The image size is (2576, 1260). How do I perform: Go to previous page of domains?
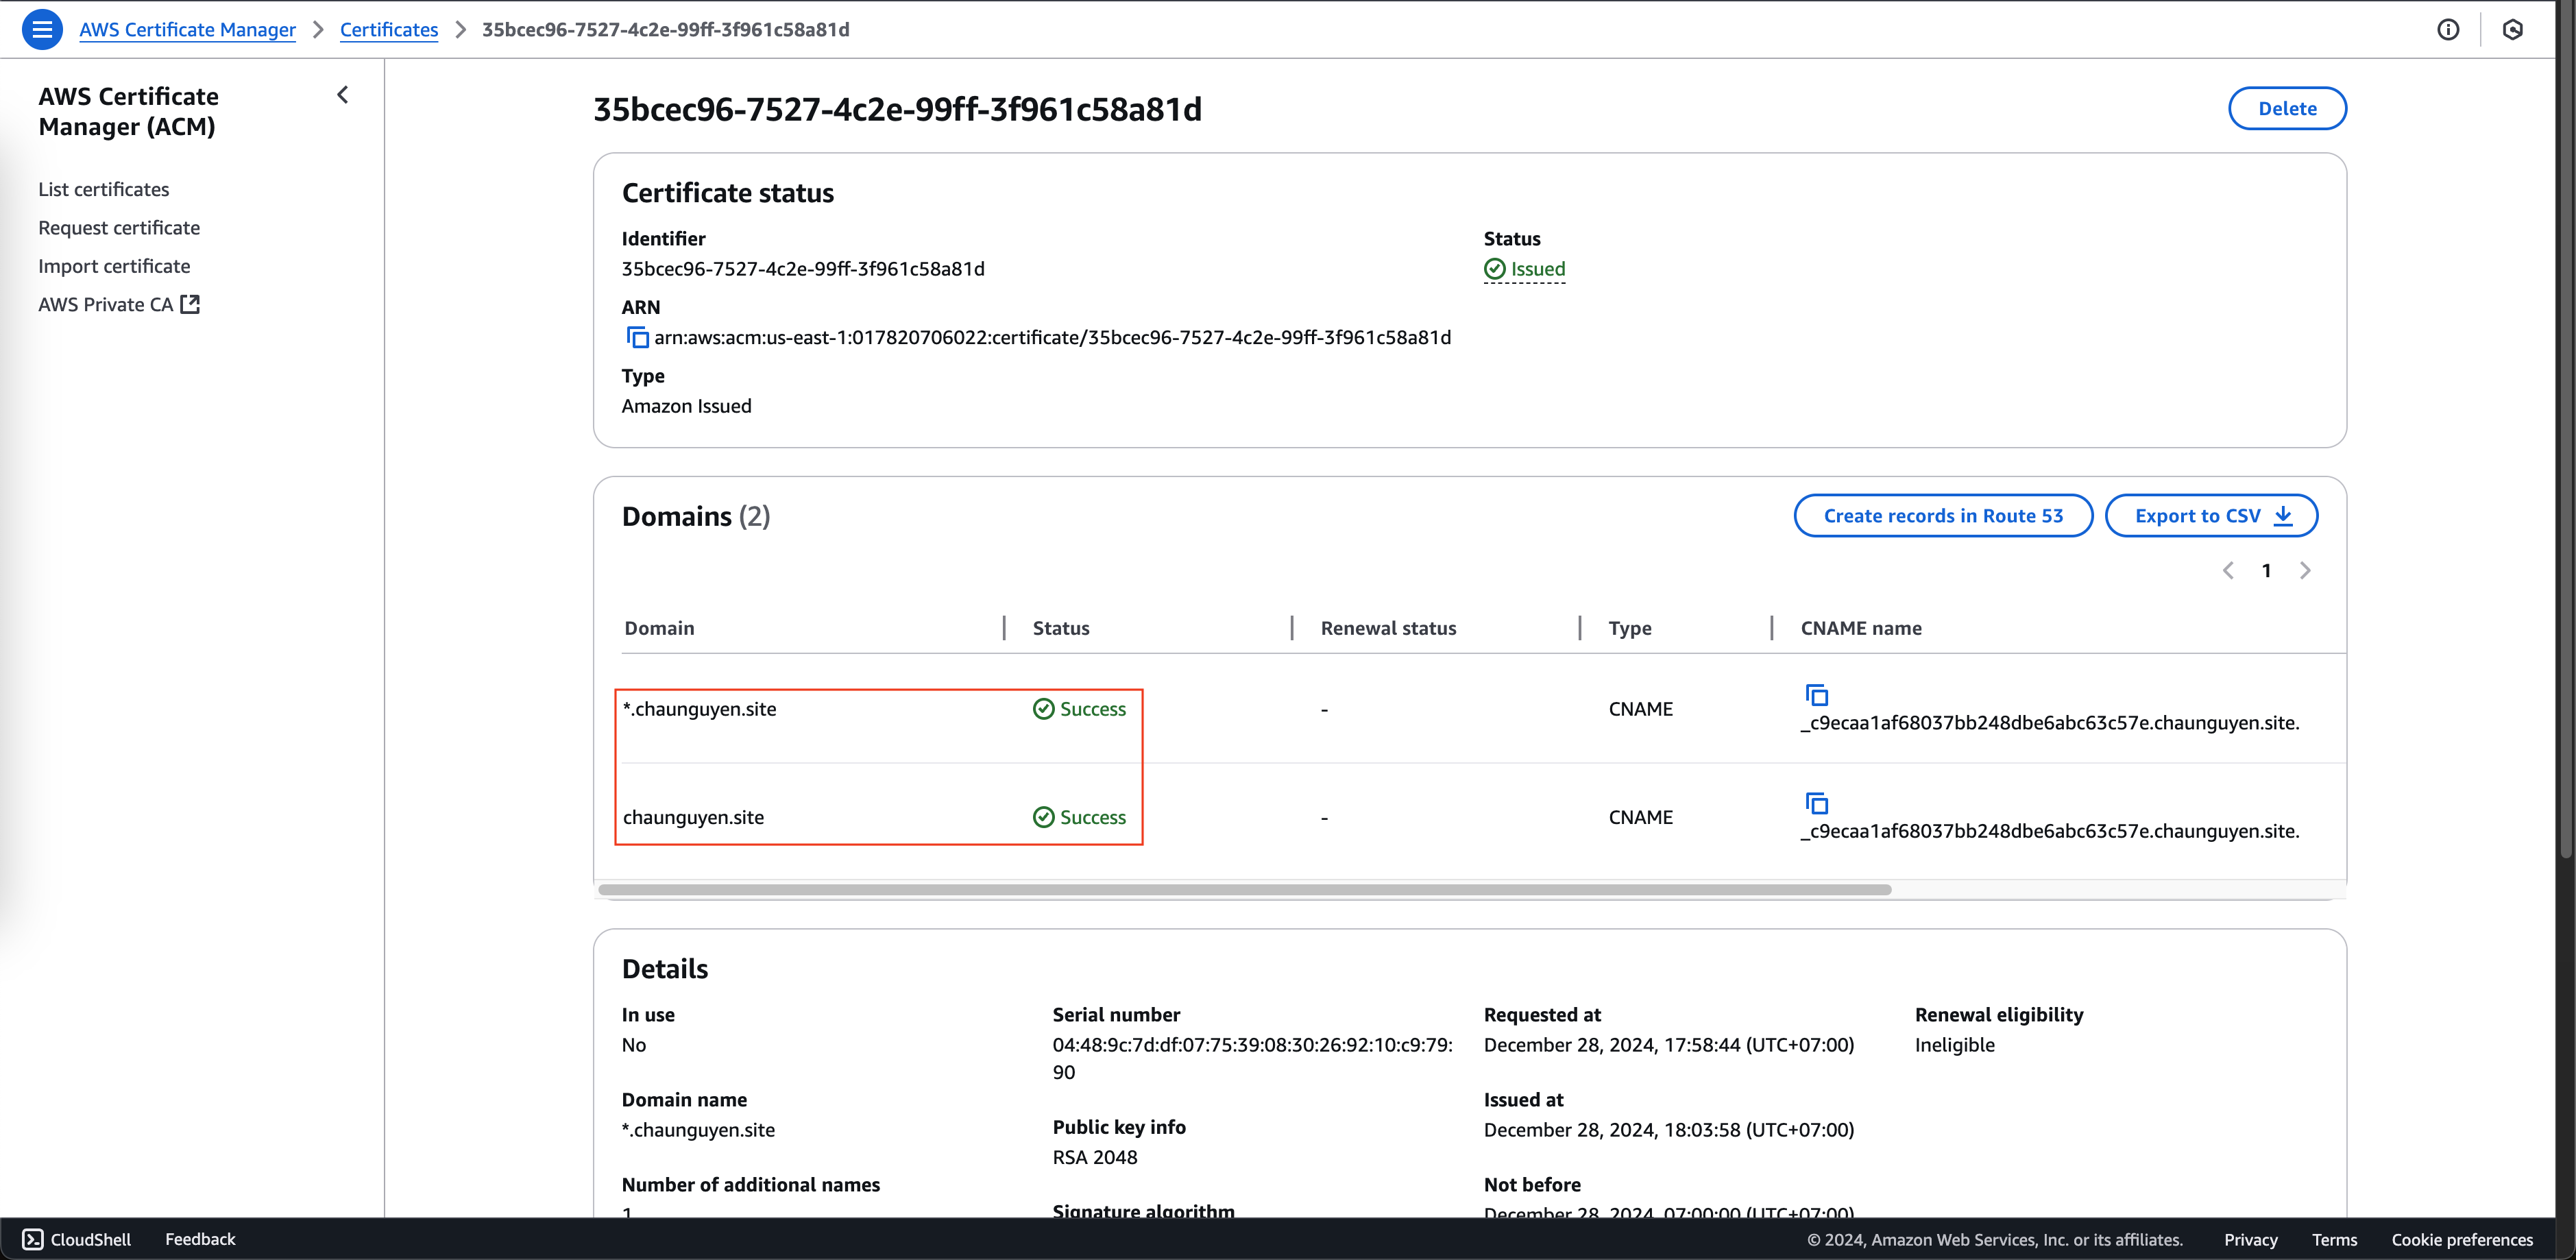2228,570
